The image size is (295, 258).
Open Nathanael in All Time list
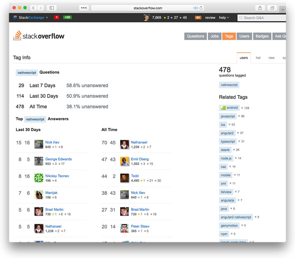139,142
